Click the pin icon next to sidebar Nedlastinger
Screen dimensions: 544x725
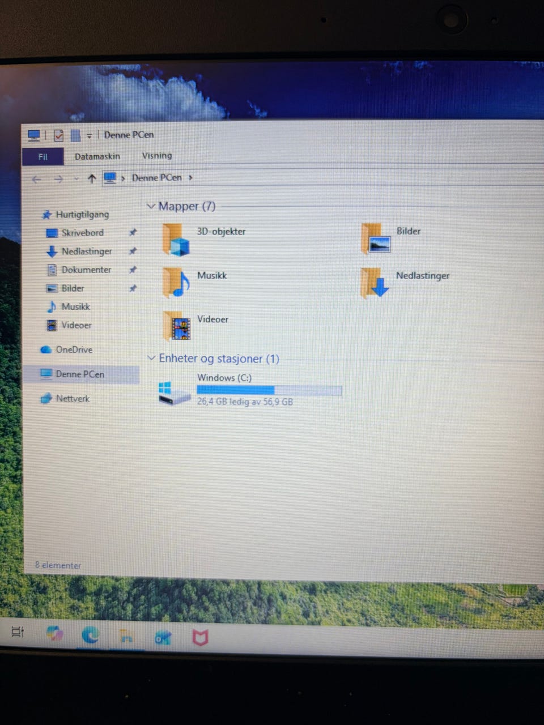[133, 251]
